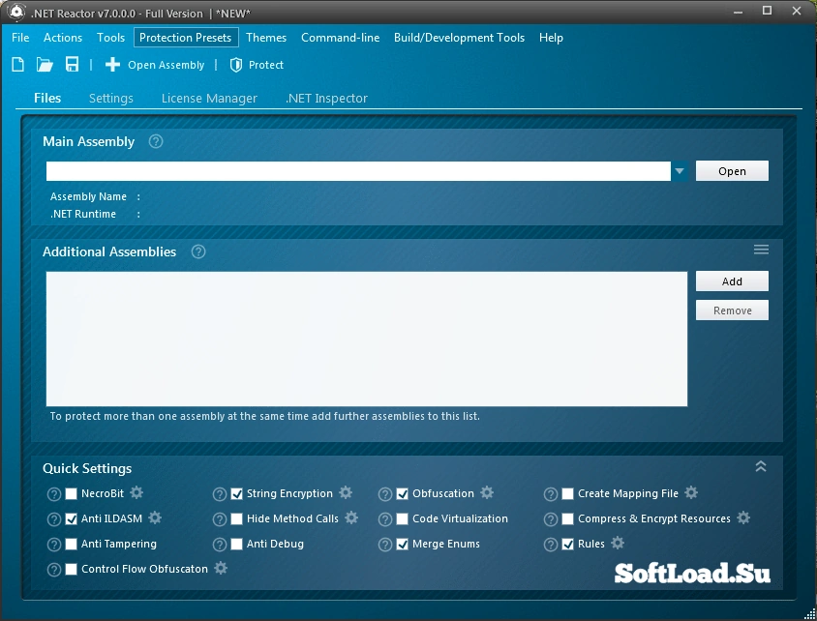Open the Tools menu
The image size is (817, 621).
111,38
